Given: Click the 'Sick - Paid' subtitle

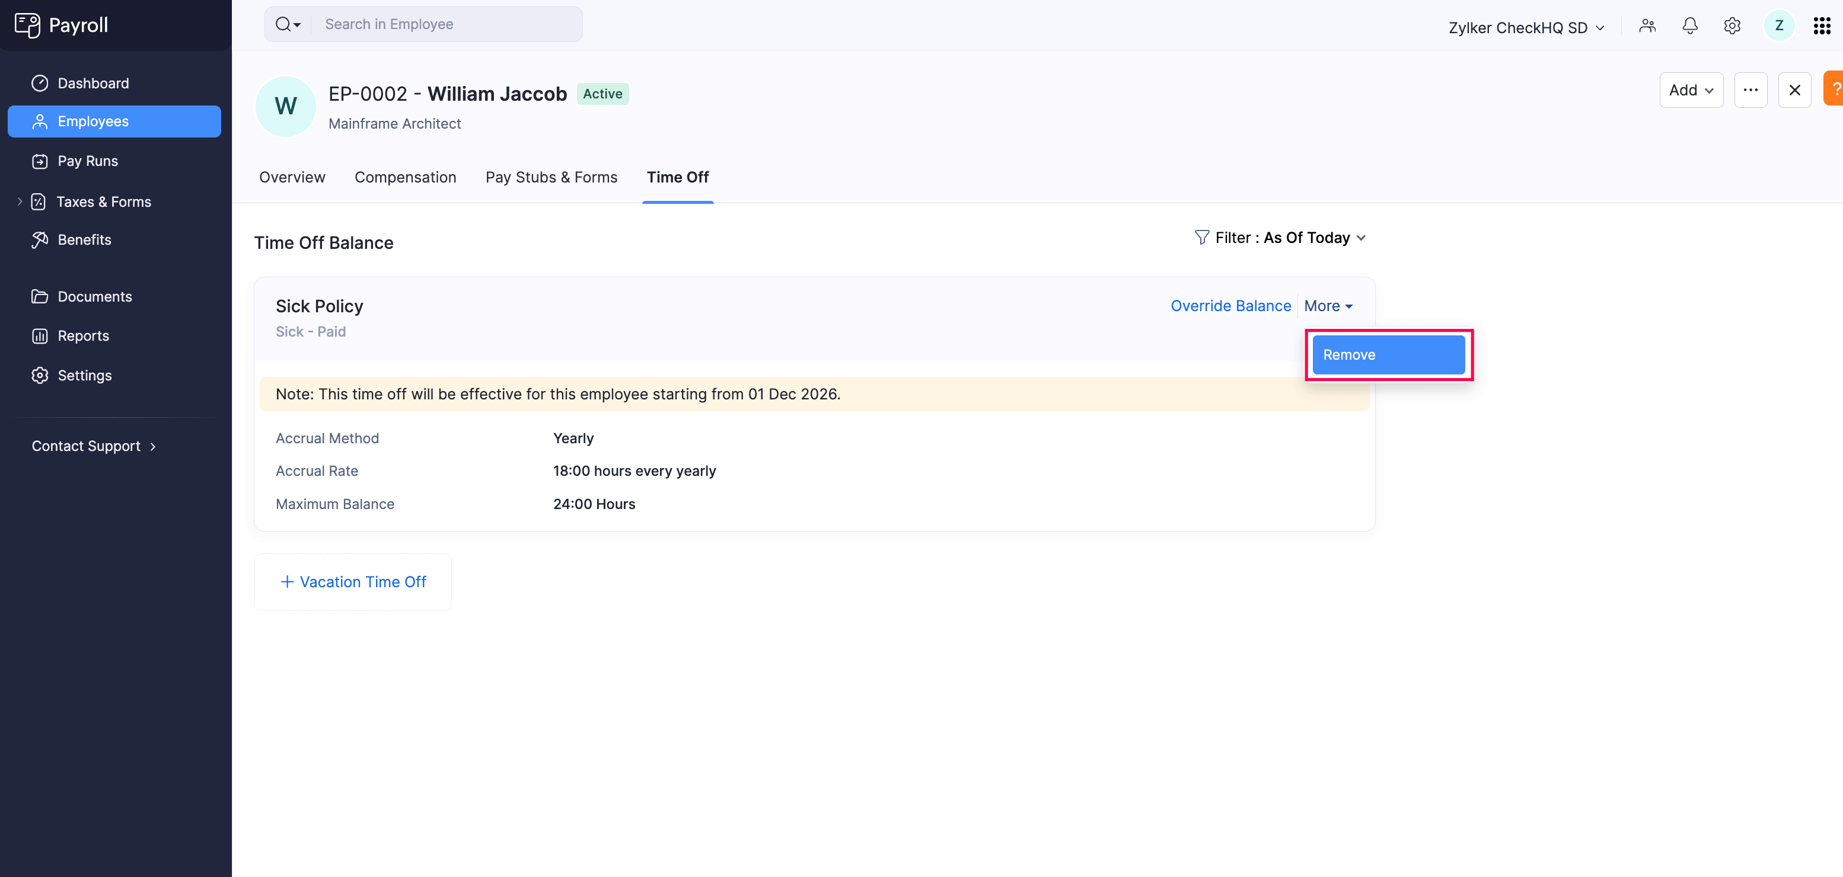Looking at the screenshot, I should pos(311,332).
